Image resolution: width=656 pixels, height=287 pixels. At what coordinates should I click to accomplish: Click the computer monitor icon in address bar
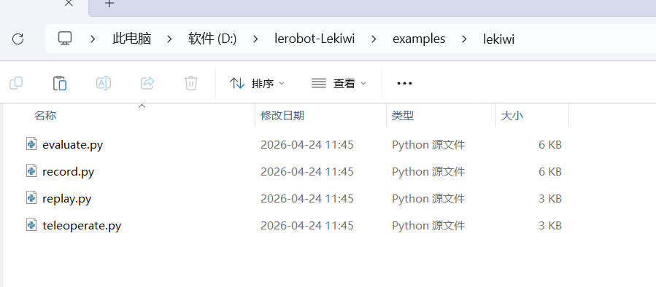pyautogui.click(x=65, y=39)
